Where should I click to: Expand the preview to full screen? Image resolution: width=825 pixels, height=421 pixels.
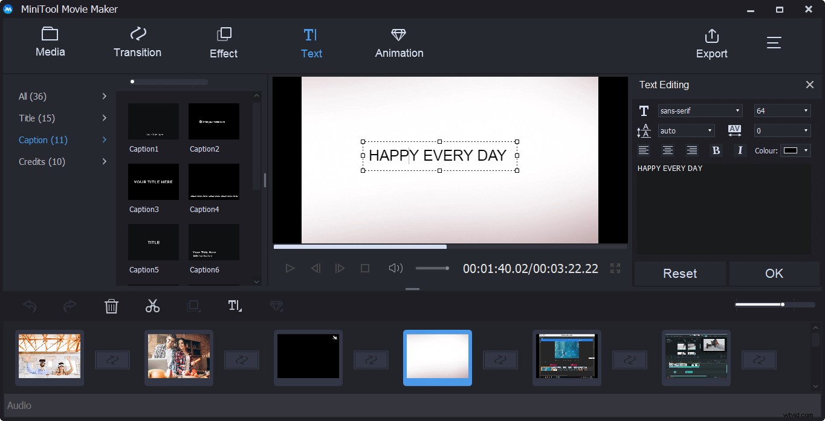(615, 268)
